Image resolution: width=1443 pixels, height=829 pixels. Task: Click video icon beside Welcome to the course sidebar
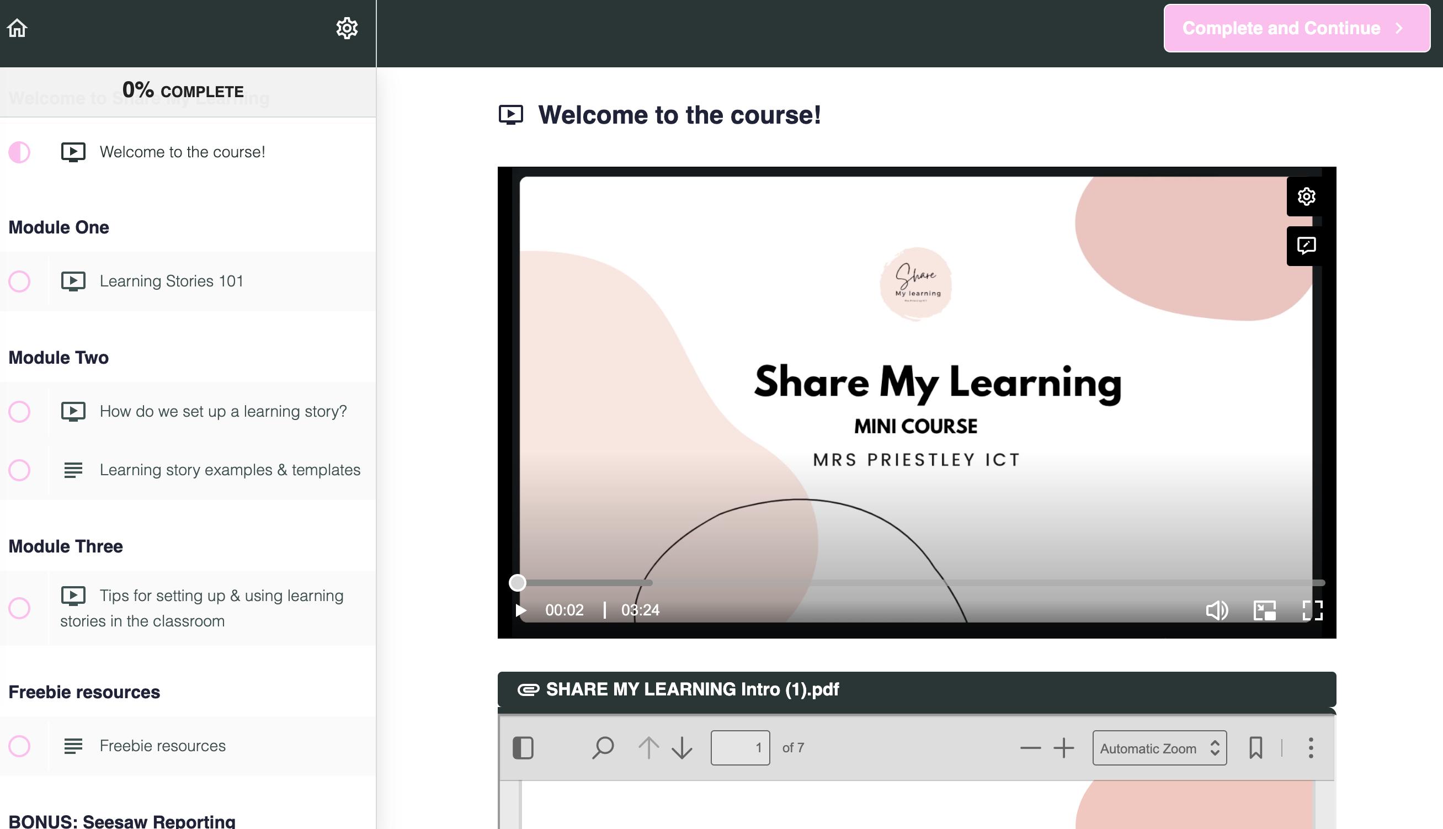(73, 152)
